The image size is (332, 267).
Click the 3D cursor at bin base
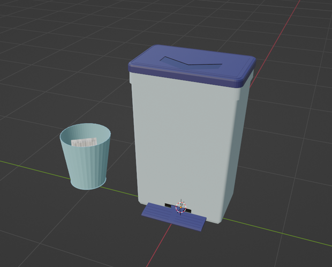pyautogui.click(x=181, y=207)
